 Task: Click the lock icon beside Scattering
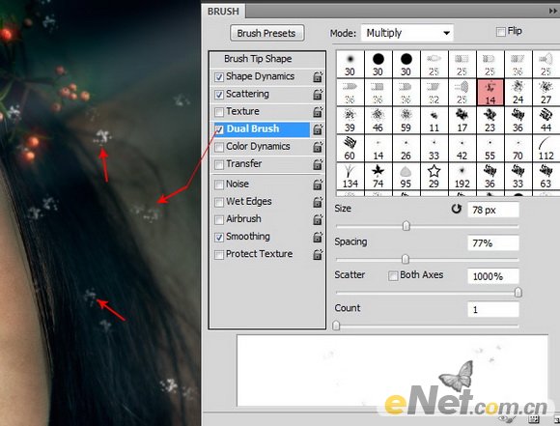(x=318, y=95)
